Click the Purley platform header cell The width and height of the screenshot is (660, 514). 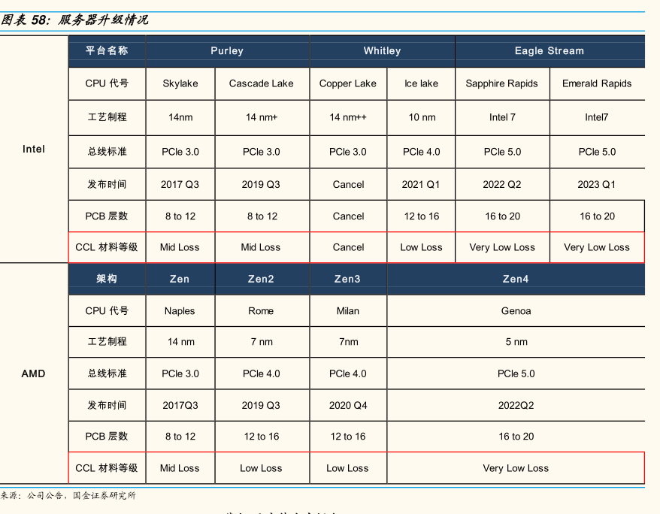pyautogui.click(x=227, y=51)
